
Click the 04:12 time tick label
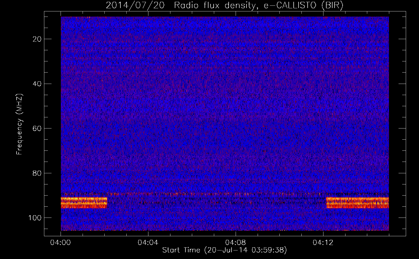(323, 242)
